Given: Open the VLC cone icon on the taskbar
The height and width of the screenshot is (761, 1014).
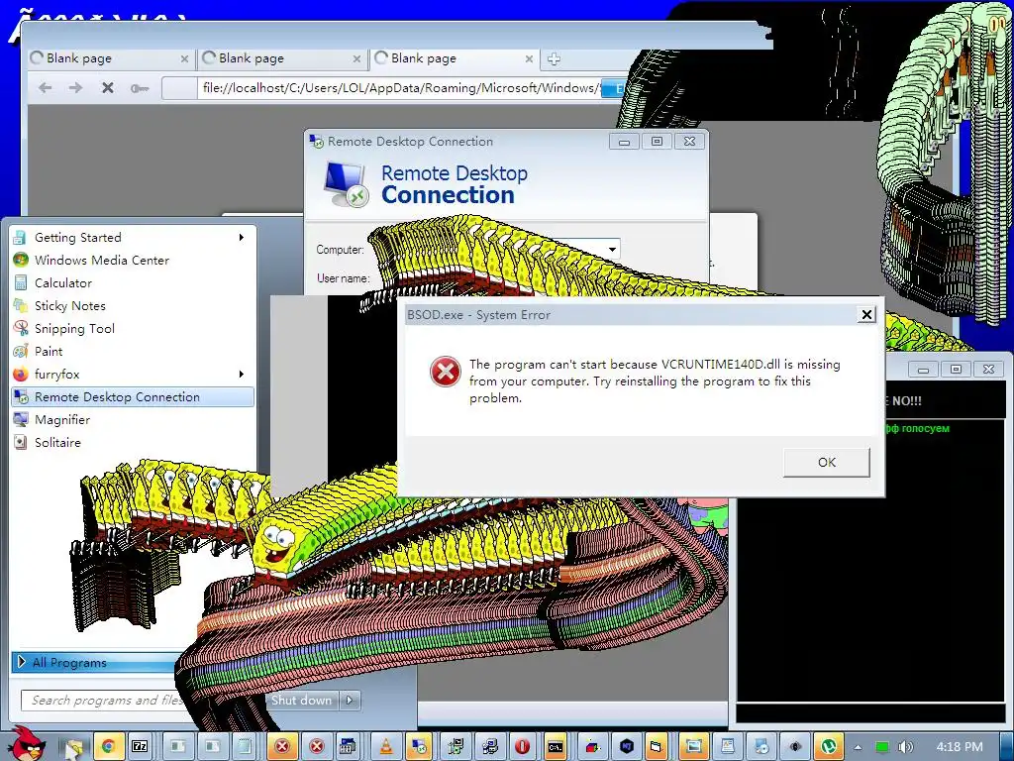Looking at the screenshot, I should 386,747.
